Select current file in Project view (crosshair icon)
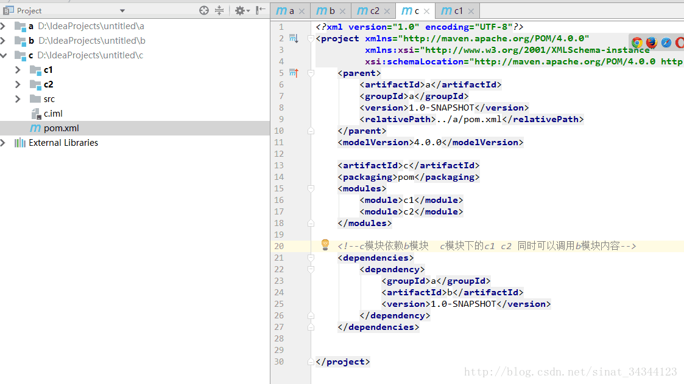Image resolution: width=684 pixels, height=384 pixels. [x=203, y=10]
